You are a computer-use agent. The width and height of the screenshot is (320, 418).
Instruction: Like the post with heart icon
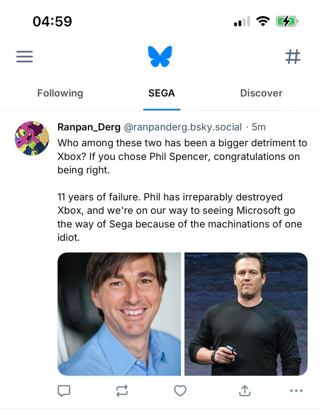[x=180, y=391]
